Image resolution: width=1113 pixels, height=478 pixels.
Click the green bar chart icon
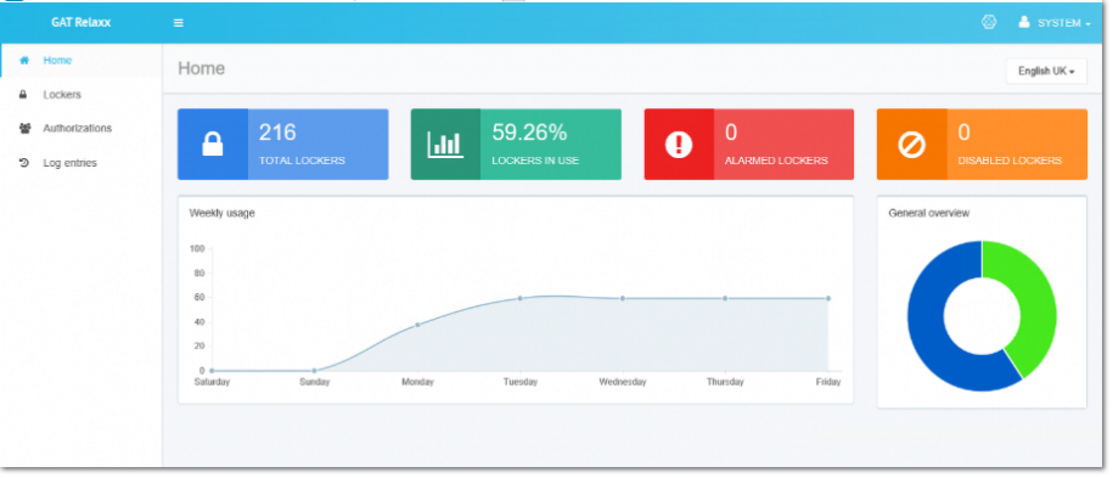click(445, 144)
